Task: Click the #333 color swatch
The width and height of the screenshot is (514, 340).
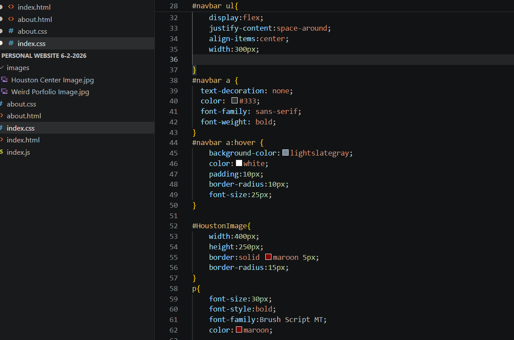Action: tap(234, 100)
